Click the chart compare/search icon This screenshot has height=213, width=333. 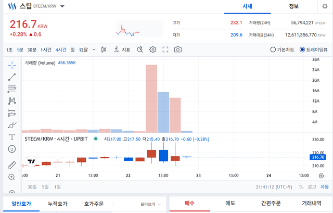tap(140, 50)
